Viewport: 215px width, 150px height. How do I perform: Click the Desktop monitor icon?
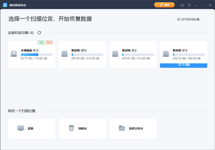click(x=21, y=128)
